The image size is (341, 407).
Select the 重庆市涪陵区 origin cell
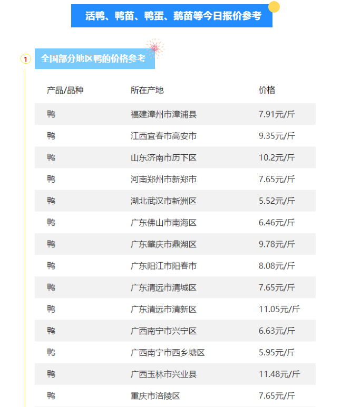(x=155, y=395)
